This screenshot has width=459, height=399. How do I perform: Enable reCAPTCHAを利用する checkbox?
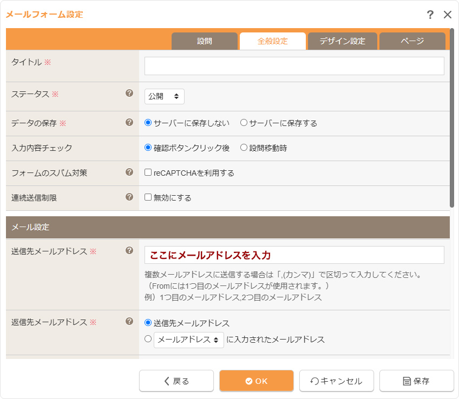click(x=148, y=172)
